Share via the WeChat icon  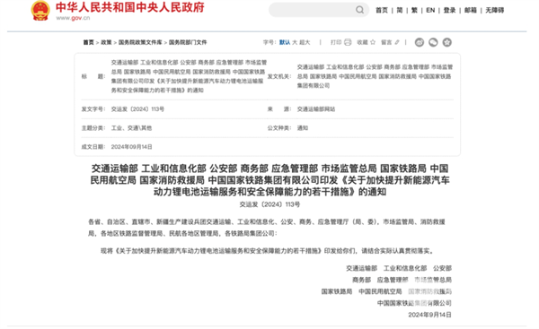pos(433,42)
